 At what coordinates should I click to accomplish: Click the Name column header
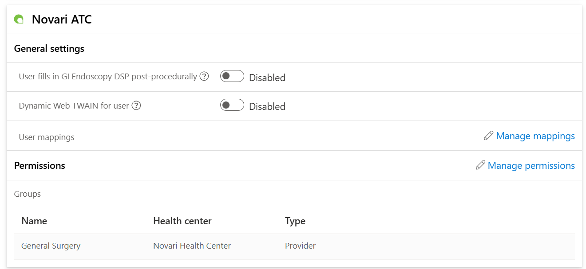34,221
